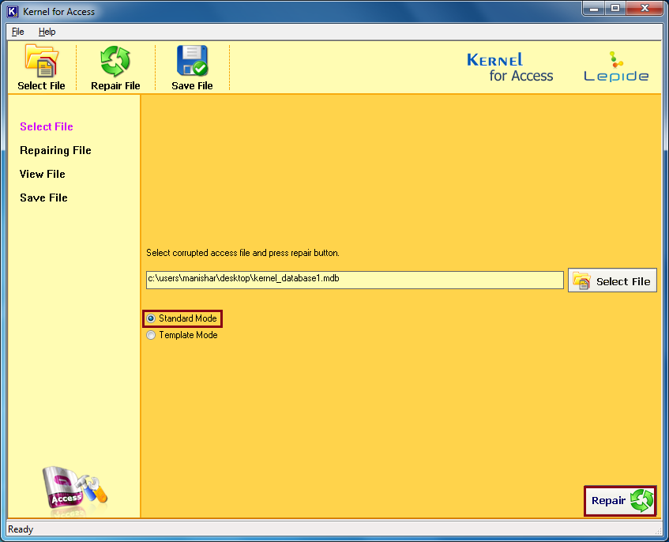
Task: Open the File menu
Action: pyautogui.click(x=18, y=32)
